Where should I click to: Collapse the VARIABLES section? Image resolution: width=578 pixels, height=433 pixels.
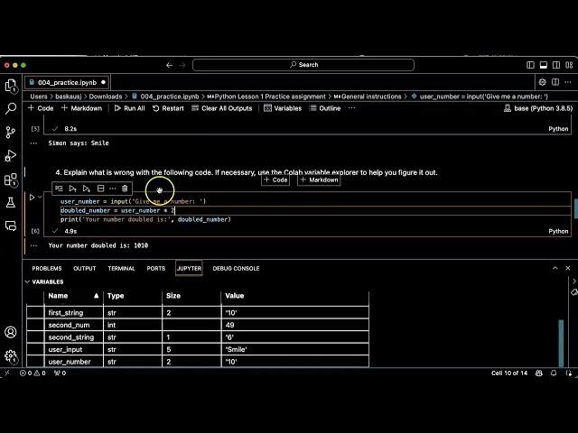(x=27, y=281)
